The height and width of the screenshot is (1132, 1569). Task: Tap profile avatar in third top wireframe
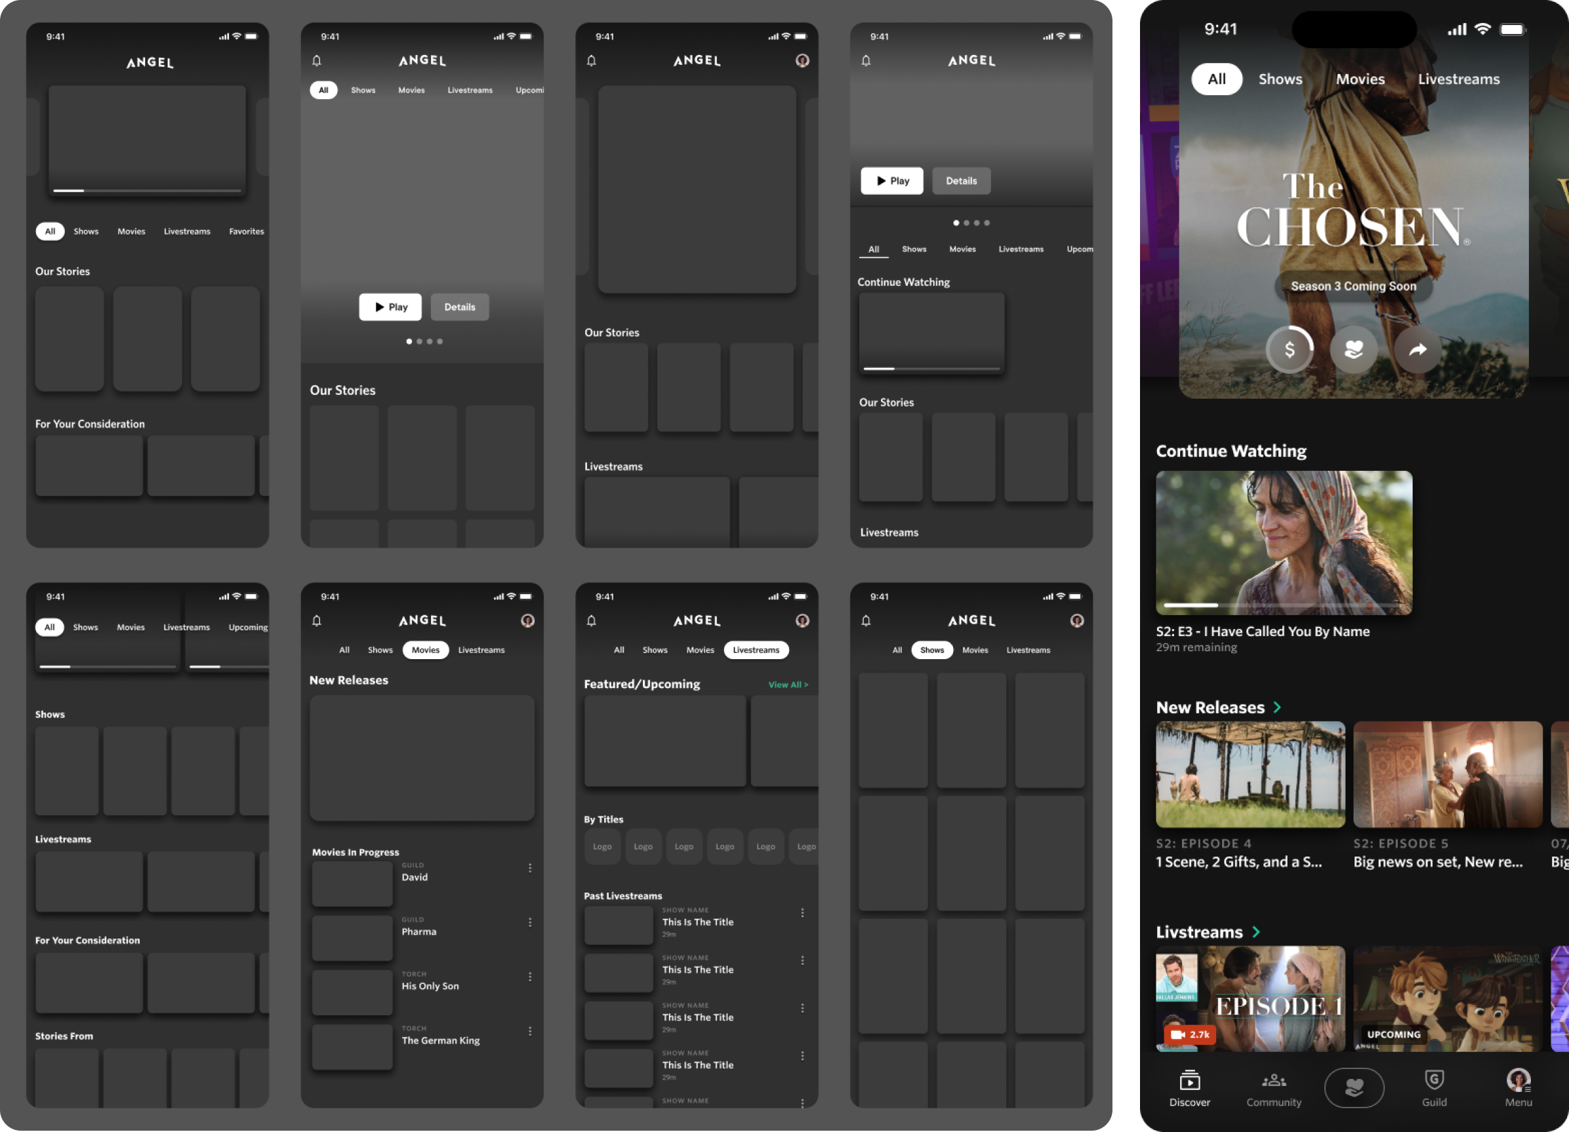click(802, 61)
